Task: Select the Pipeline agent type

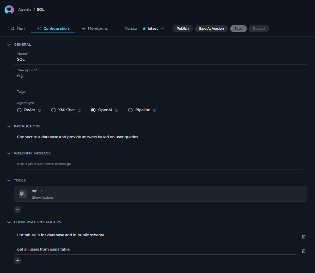Action: pyautogui.click(x=130, y=110)
